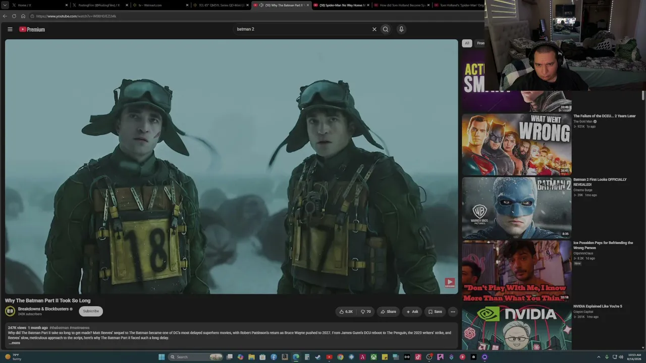Open the weather widget showing Sunny
The height and width of the screenshot is (363, 646).
[x=13, y=357]
